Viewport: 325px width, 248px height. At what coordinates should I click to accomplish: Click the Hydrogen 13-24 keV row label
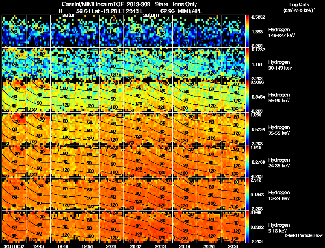point(279,195)
